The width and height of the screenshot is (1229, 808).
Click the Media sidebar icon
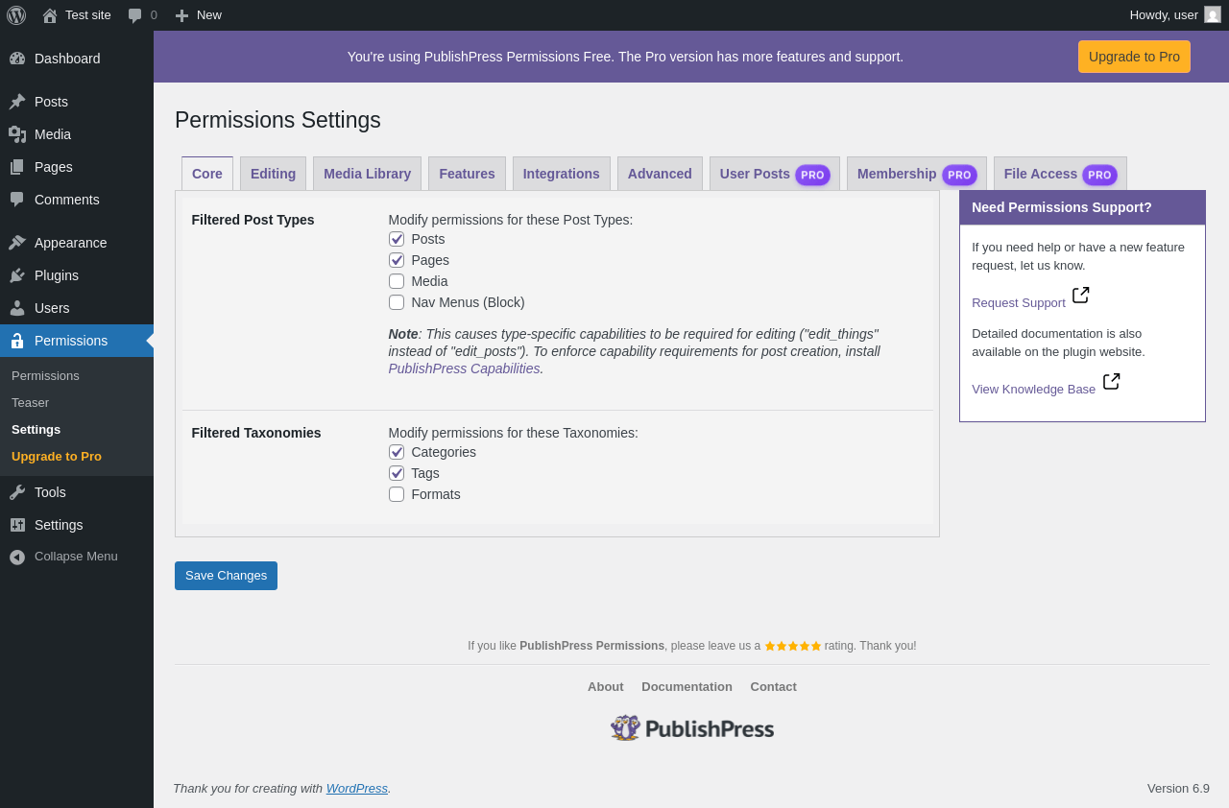(17, 134)
